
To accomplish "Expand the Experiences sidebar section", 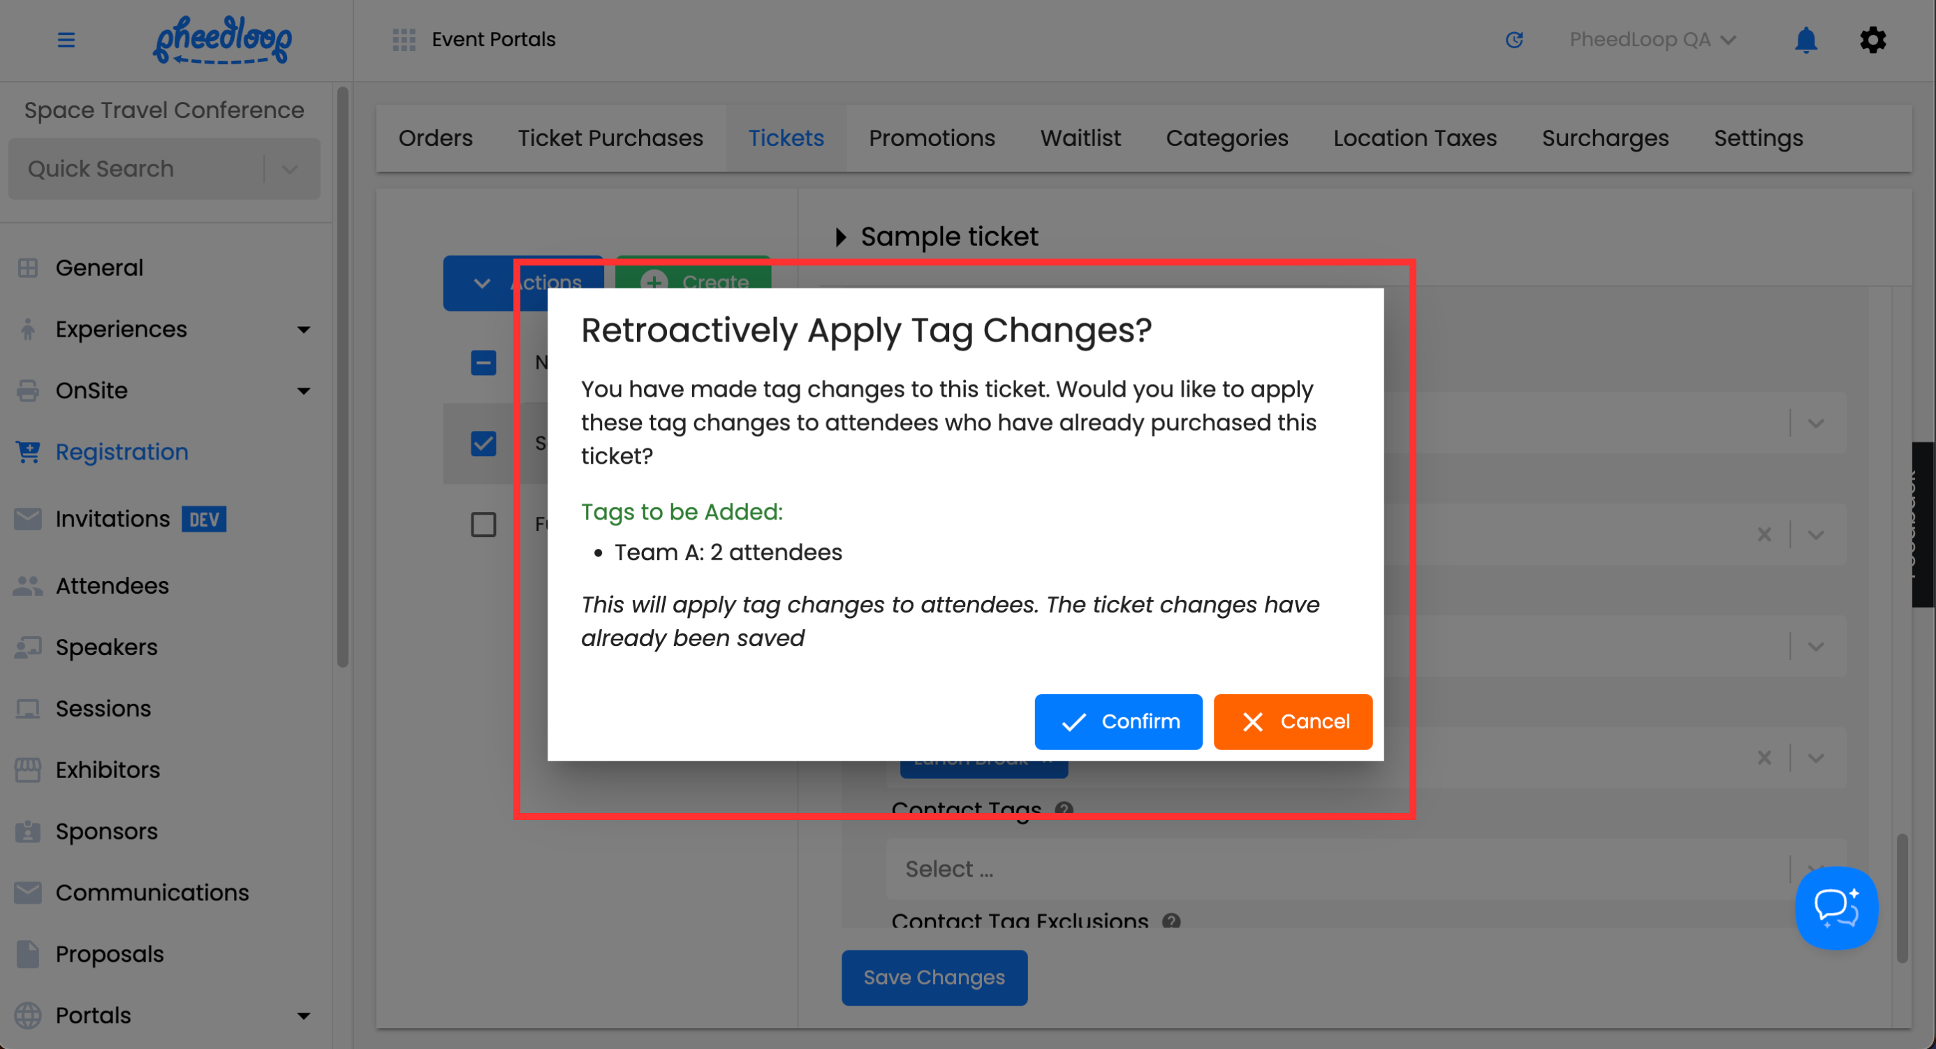I will pyautogui.click(x=303, y=329).
